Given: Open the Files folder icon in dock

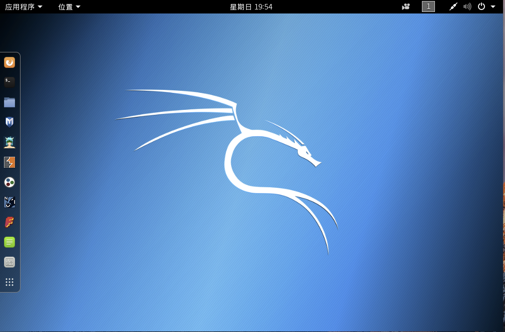Looking at the screenshot, I should coord(10,102).
